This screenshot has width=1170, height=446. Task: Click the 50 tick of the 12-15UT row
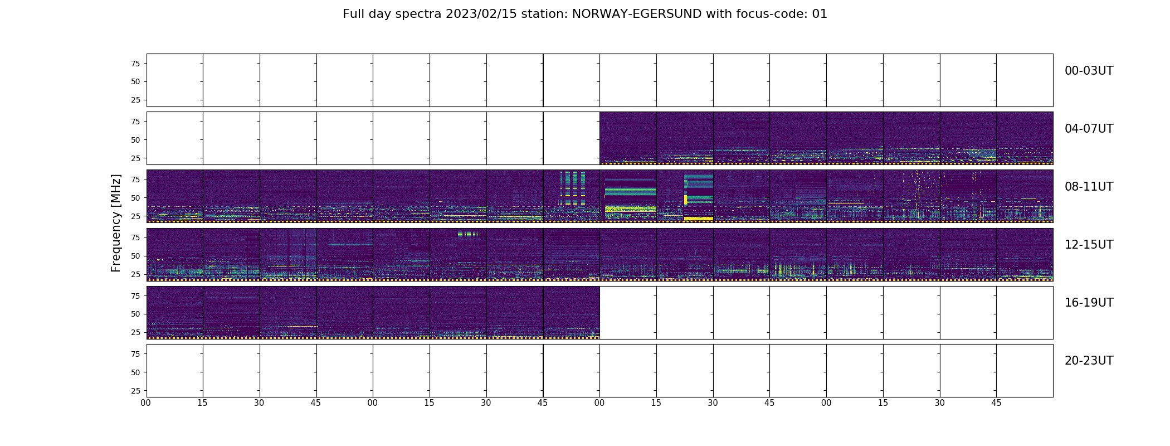point(135,256)
